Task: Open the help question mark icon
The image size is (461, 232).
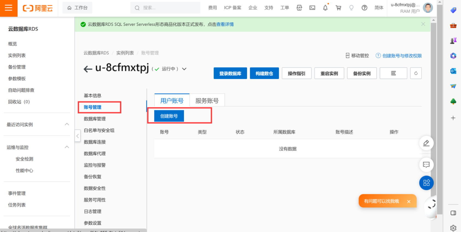Action: pos(364,8)
